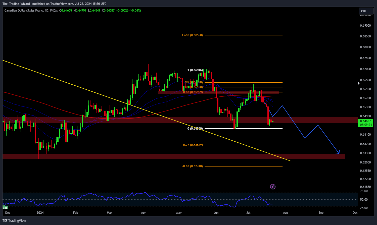
Task: Click the 0.69000 price axis label
Action: 365,26
